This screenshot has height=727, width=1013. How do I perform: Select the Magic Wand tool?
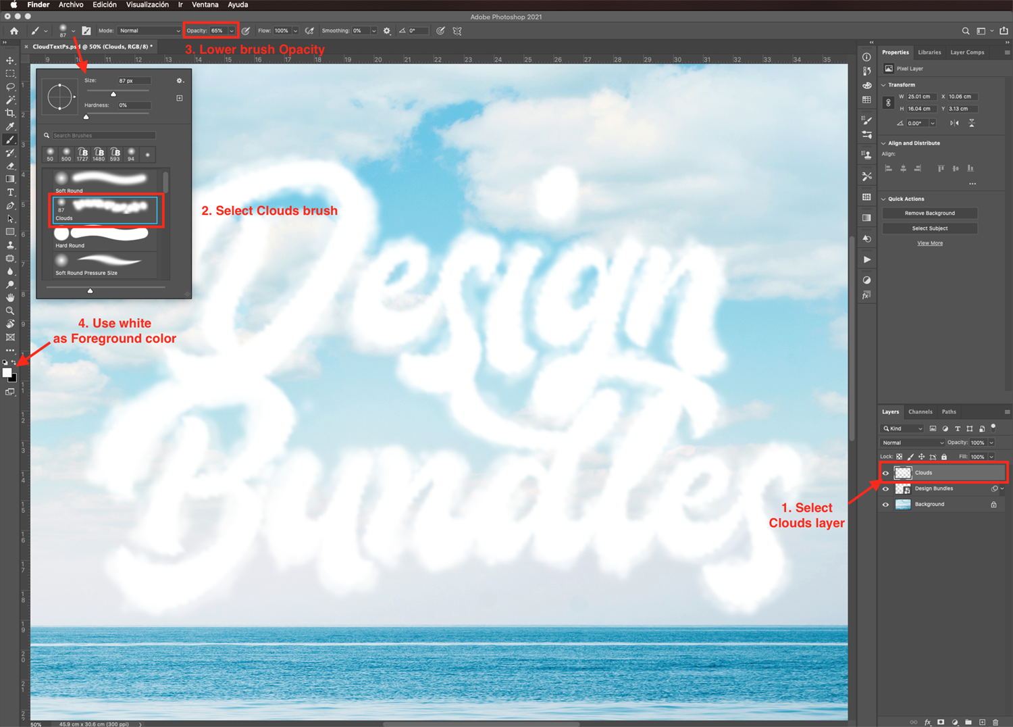point(10,100)
